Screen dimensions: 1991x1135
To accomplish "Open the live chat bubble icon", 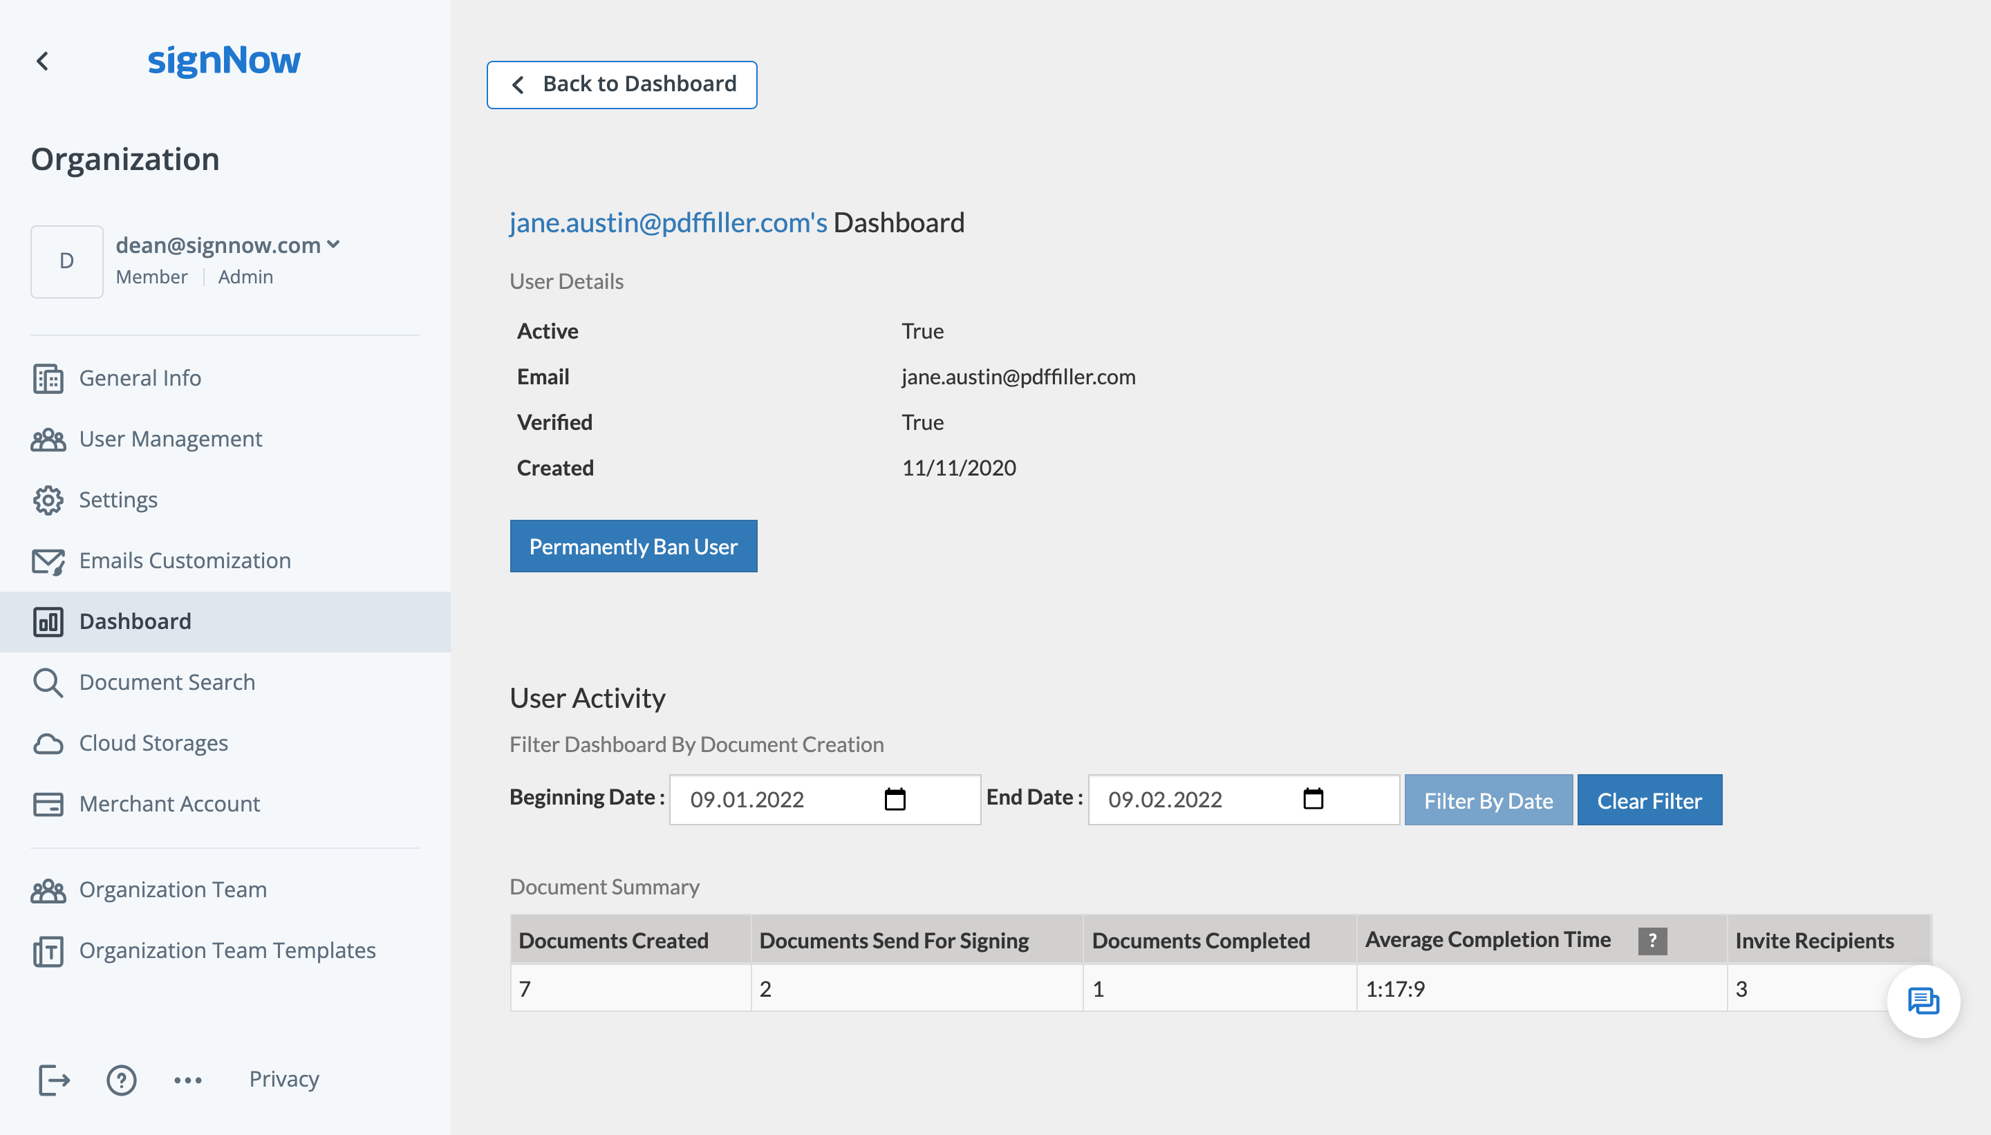I will 1923,1001.
